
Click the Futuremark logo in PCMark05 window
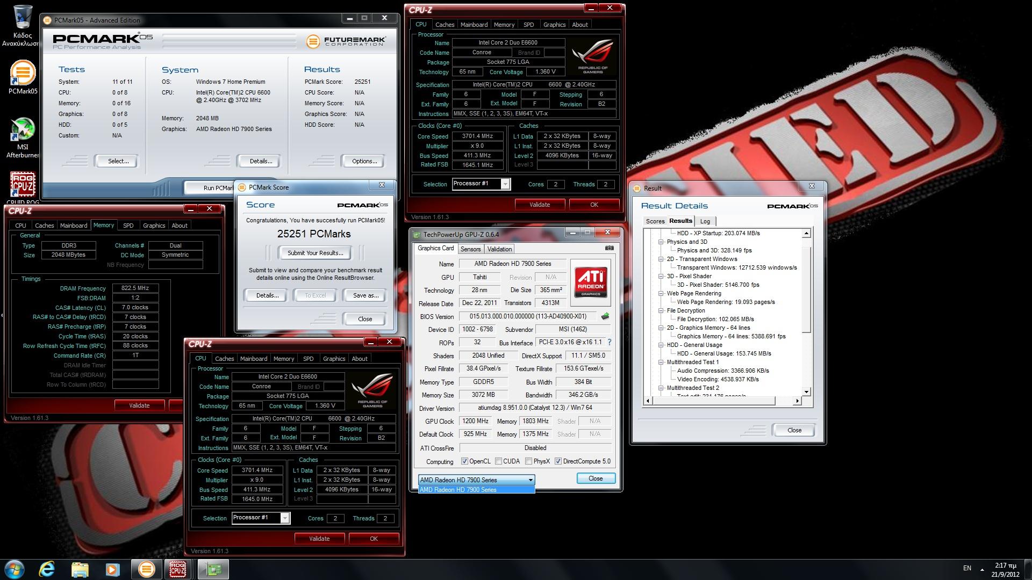coord(346,41)
